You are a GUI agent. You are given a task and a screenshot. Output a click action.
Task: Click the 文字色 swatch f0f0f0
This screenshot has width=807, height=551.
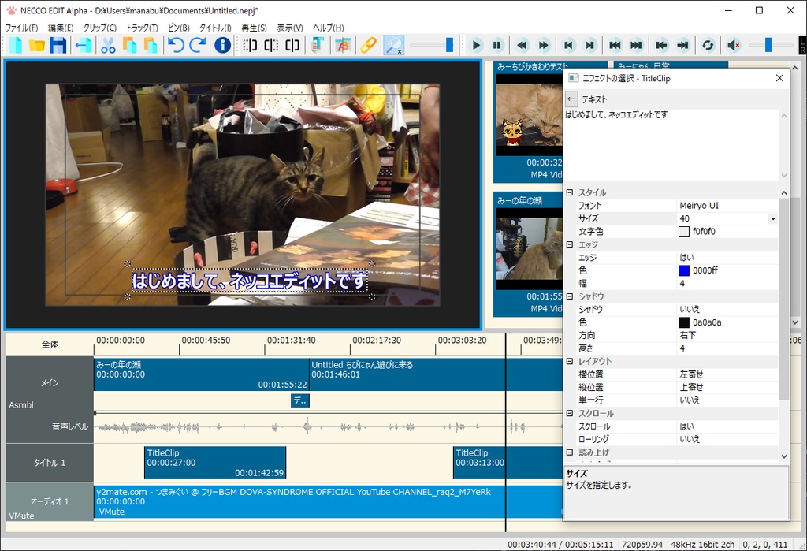click(684, 232)
